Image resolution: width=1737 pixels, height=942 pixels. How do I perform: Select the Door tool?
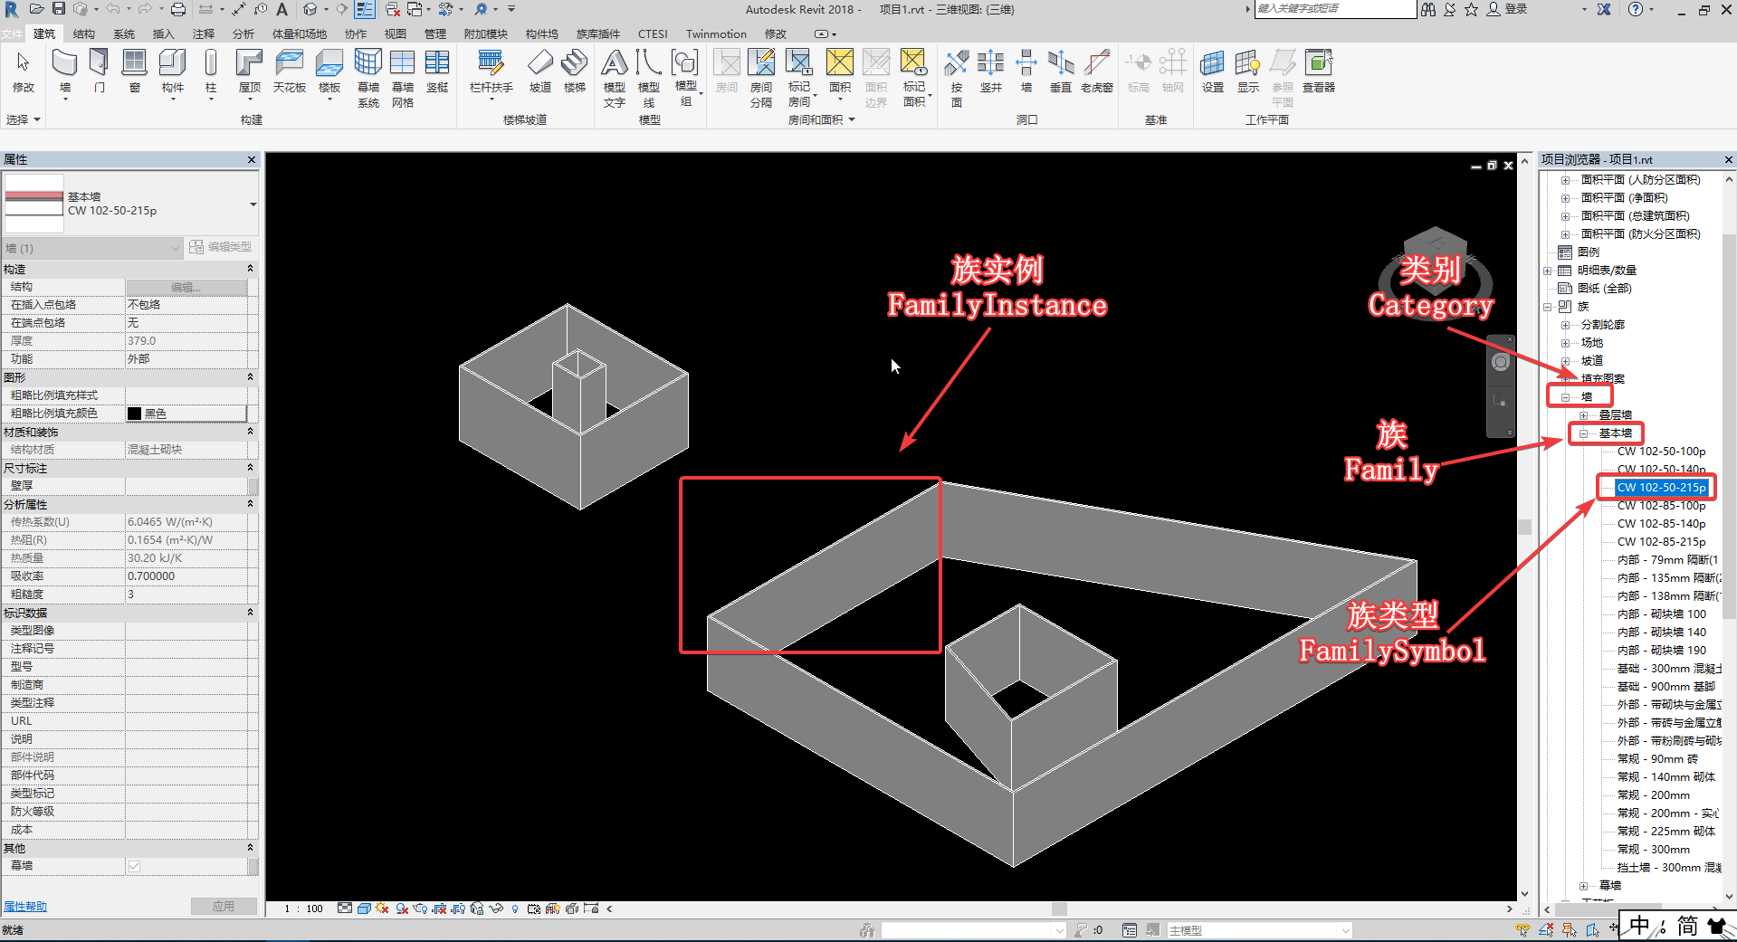click(99, 72)
